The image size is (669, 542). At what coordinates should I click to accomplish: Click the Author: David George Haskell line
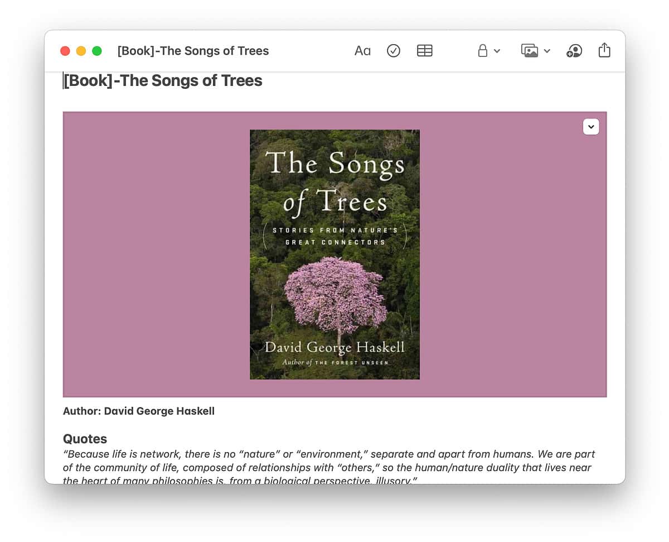click(x=139, y=411)
